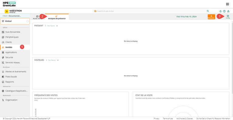233x120 pixels.
Task: Select the Analyses de présence tab
Action: [x=57, y=17]
